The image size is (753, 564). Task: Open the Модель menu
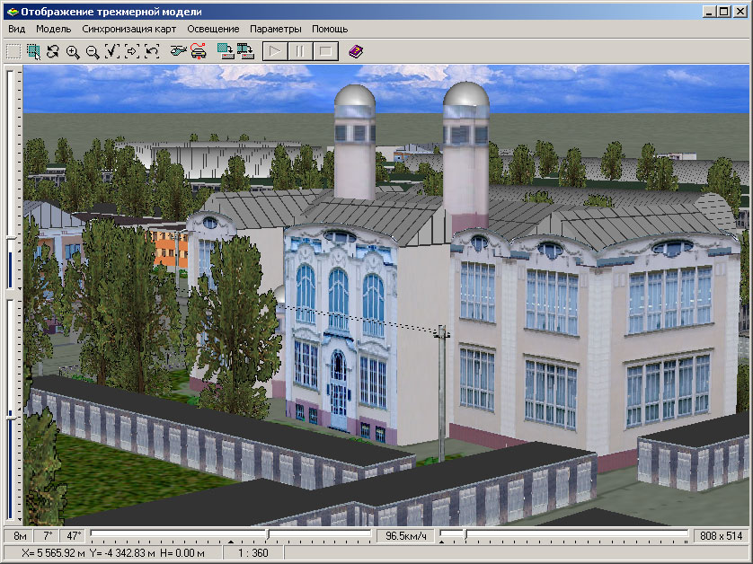[53, 29]
